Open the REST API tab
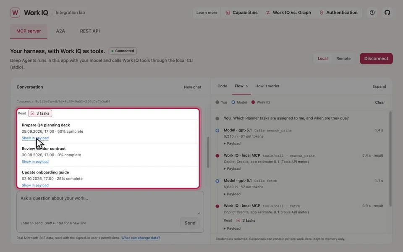Viewport: 403px width, 252px height. pos(90,31)
